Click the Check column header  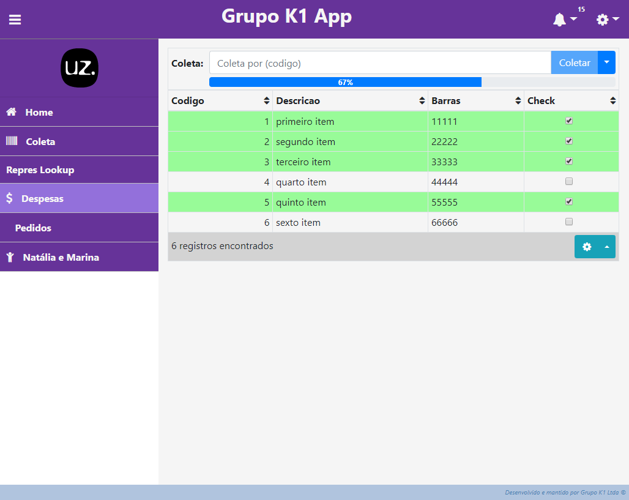point(571,101)
